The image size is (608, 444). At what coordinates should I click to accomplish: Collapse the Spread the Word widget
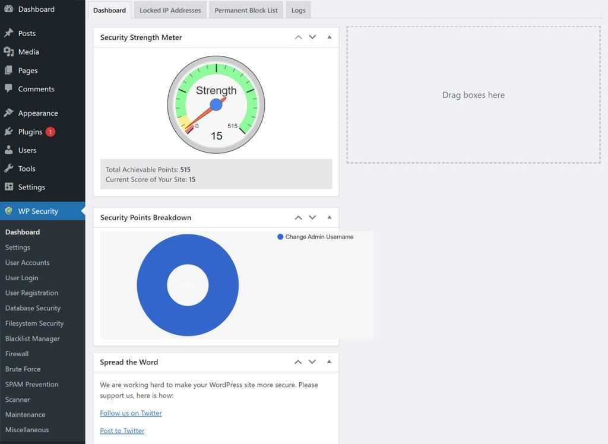tap(329, 362)
